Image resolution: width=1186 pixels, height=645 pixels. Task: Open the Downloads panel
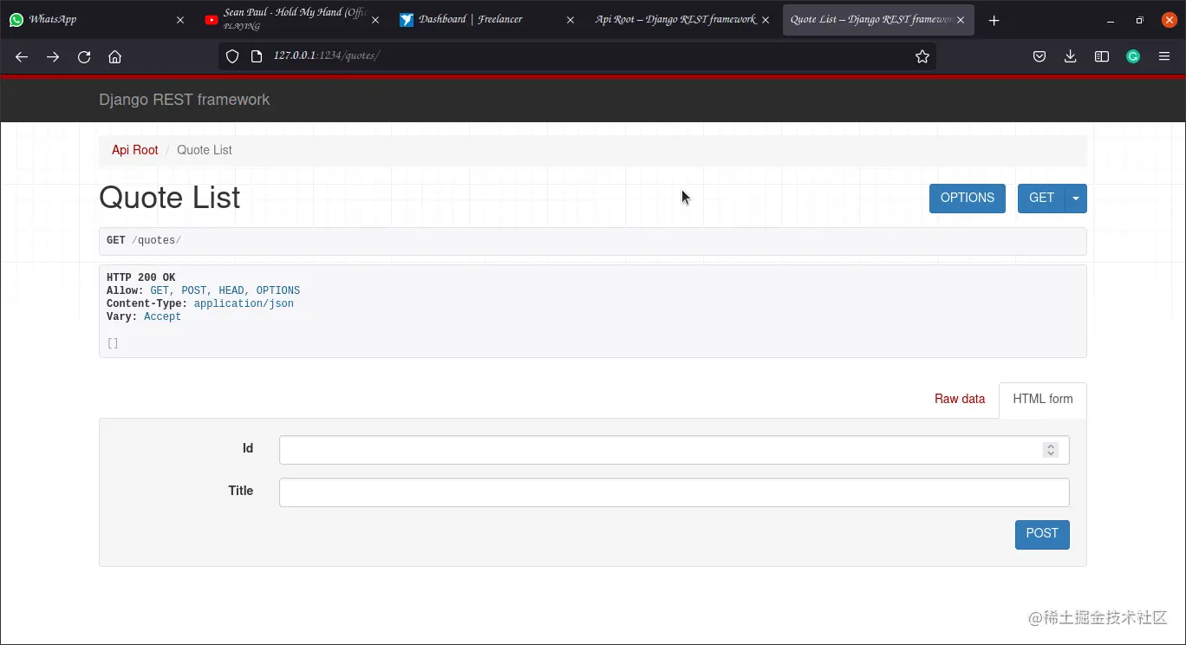pos(1071,56)
